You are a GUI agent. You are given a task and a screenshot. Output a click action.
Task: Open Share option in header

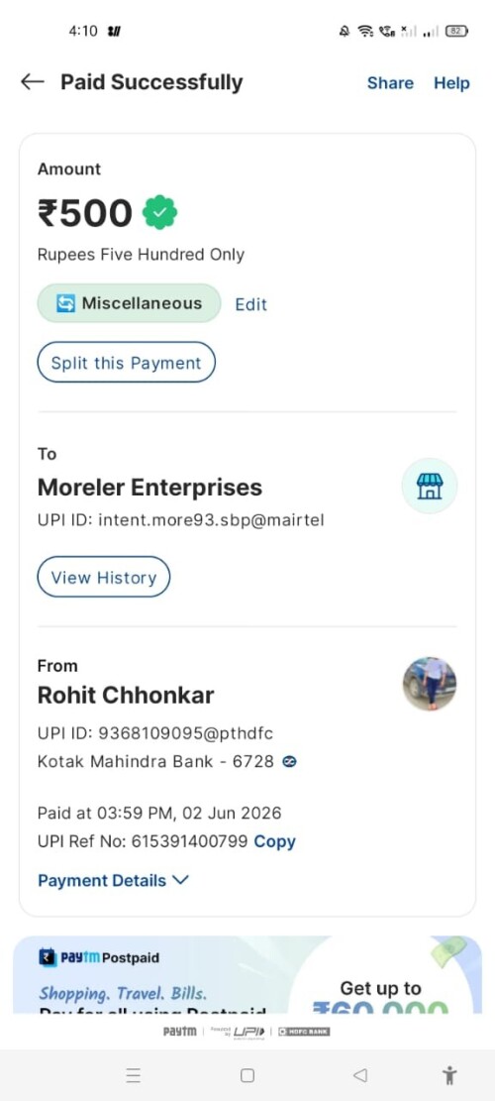pos(390,83)
